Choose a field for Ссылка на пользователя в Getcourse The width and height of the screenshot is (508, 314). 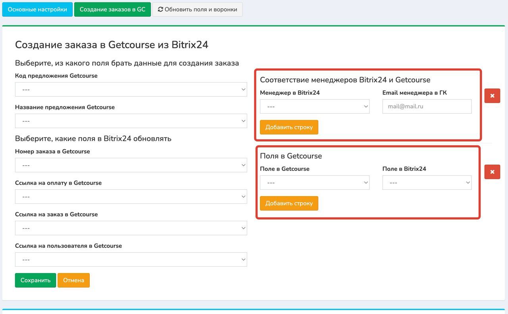pyautogui.click(x=131, y=260)
